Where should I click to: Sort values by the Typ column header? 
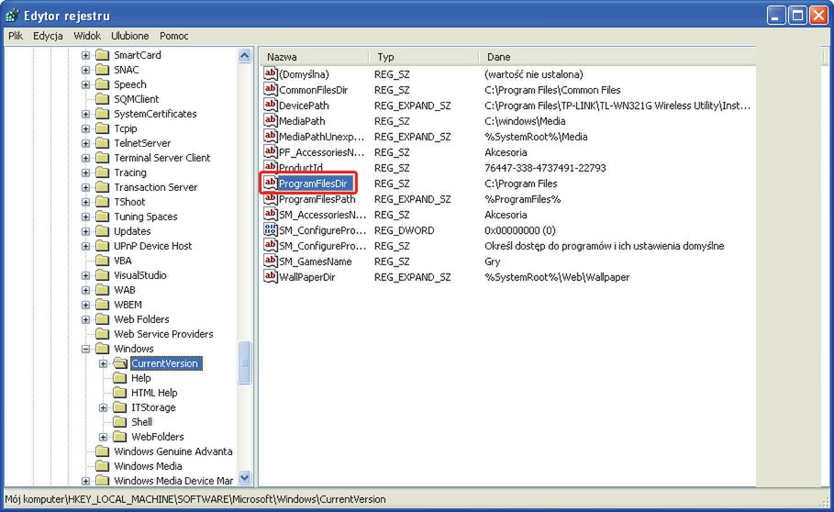(x=423, y=57)
